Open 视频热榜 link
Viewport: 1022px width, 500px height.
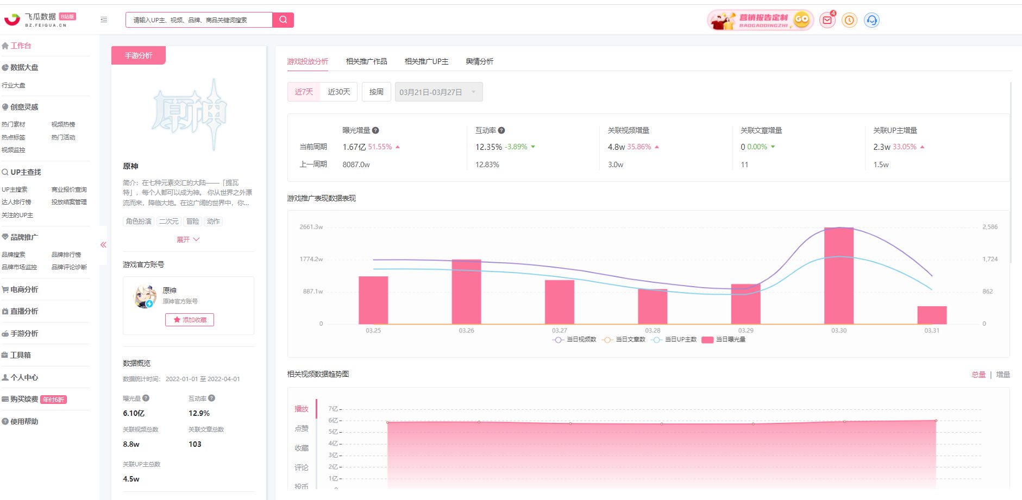coord(63,124)
